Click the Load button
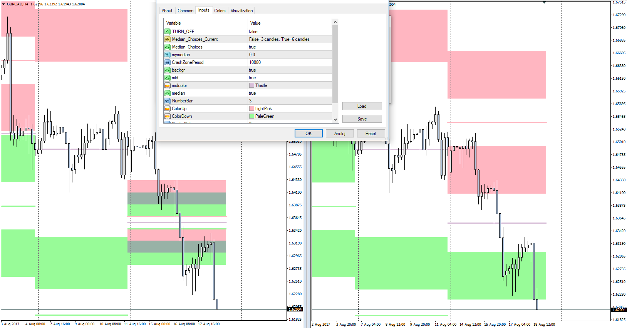Image resolution: width=627 pixels, height=328 pixels. [x=362, y=106]
